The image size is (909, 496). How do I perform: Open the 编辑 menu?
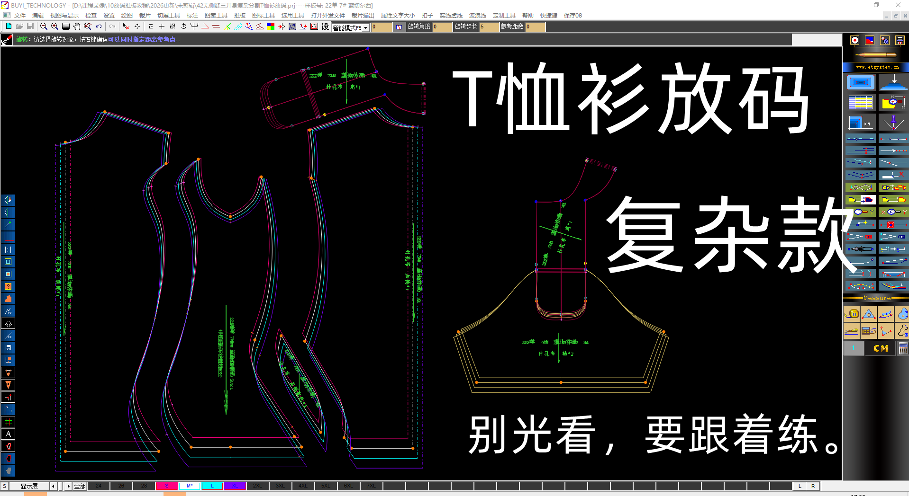(x=38, y=16)
